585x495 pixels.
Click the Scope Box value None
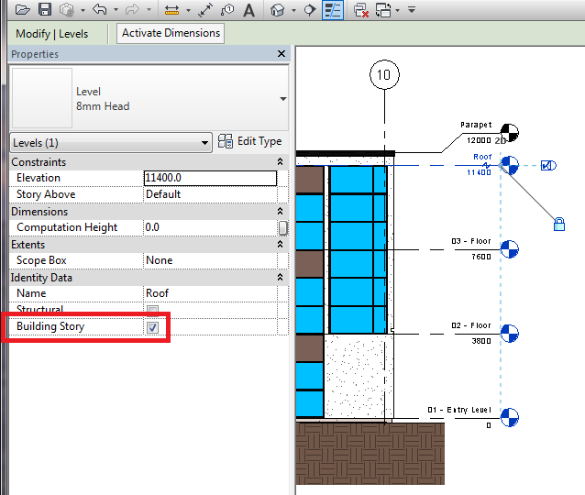210,260
